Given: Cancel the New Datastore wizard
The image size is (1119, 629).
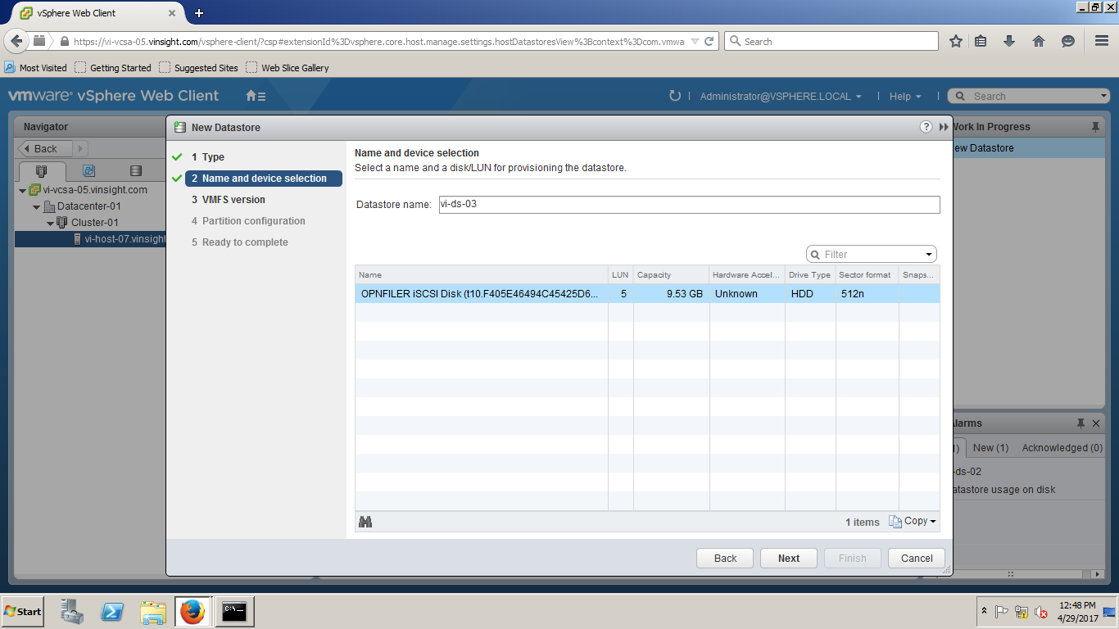Looking at the screenshot, I should [917, 559].
